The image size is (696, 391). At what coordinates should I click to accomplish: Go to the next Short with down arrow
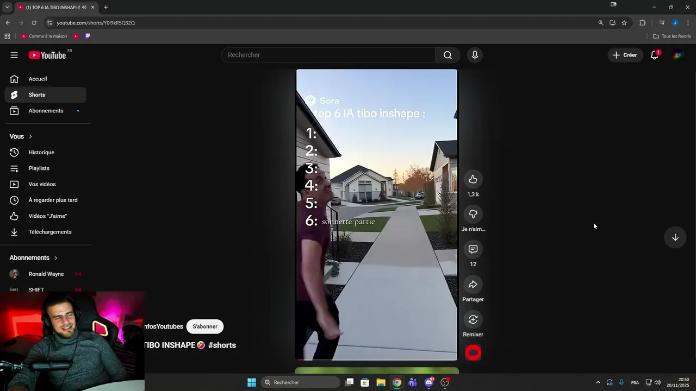[x=675, y=237]
